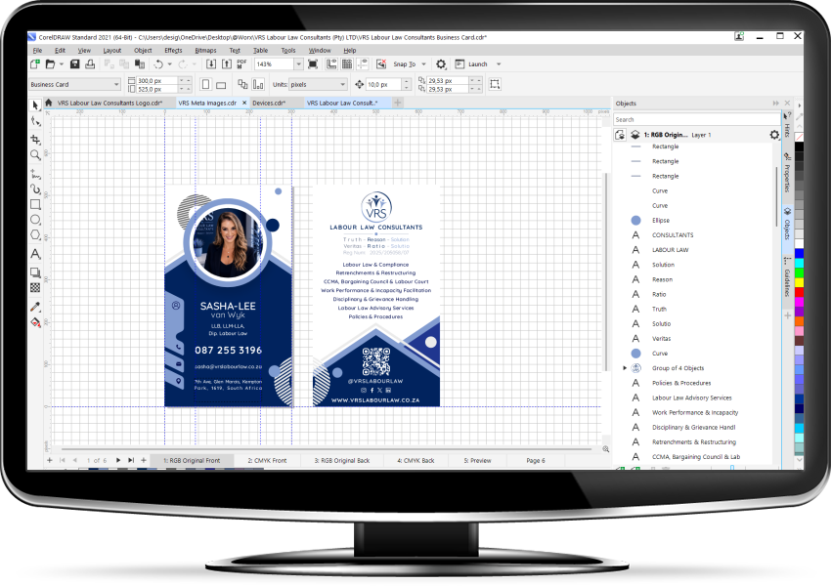
Task: Toggle show guidelines
Action: click(x=363, y=64)
